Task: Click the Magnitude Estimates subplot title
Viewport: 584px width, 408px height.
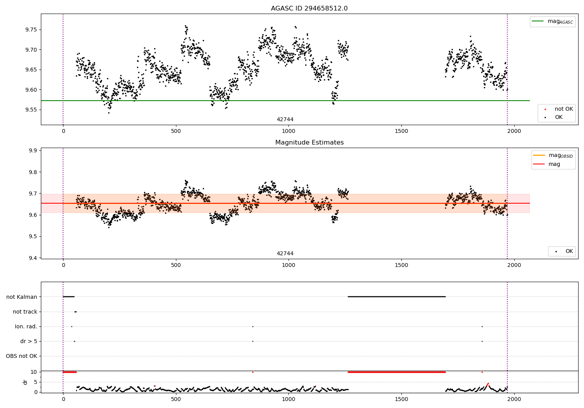Action: [309, 143]
